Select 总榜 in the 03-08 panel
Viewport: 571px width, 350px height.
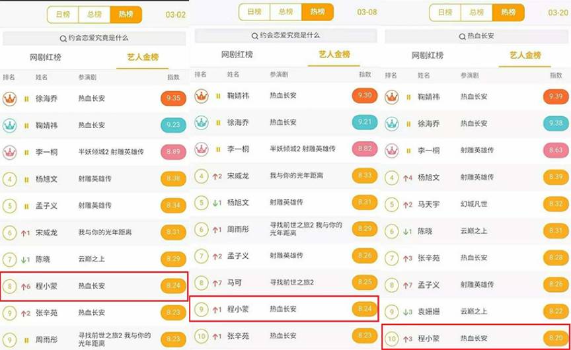click(285, 12)
